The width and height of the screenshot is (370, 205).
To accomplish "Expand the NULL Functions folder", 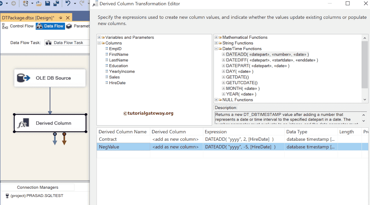I will [x=216, y=100].
